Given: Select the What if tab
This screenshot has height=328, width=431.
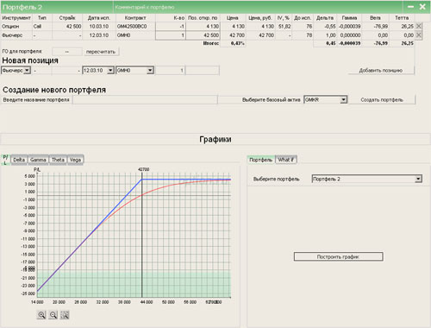Looking at the screenshot, I should coord(286,160).
